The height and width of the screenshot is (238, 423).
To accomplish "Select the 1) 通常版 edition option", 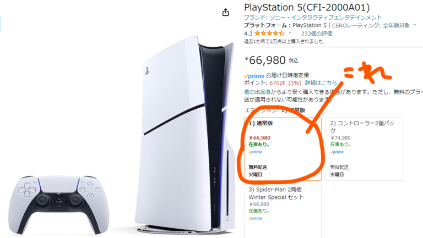I will tap(283, 149).
